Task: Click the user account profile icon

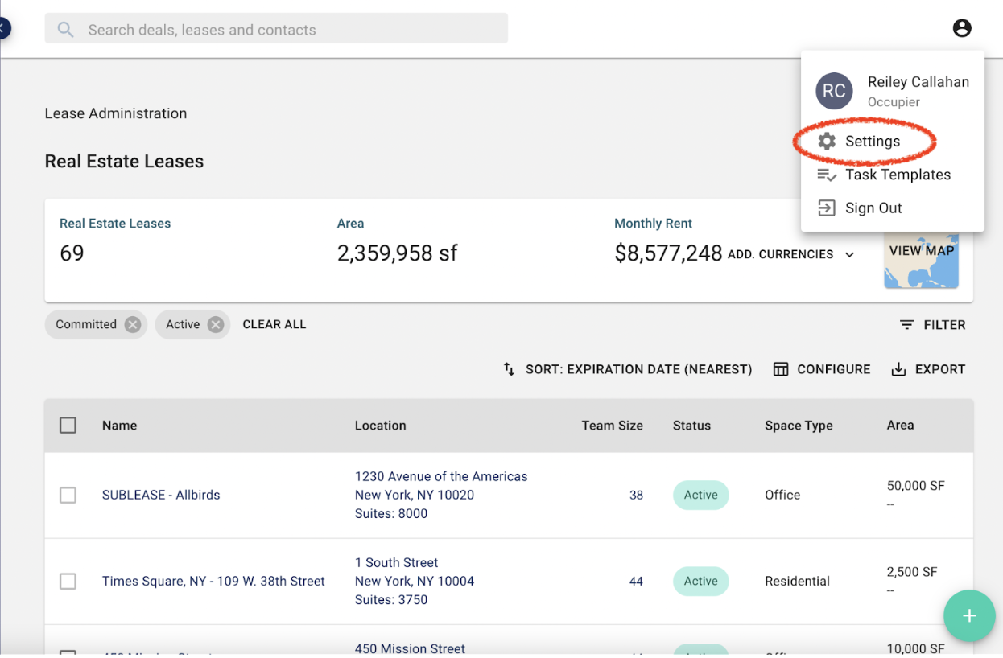Action: tap(961, 28)
